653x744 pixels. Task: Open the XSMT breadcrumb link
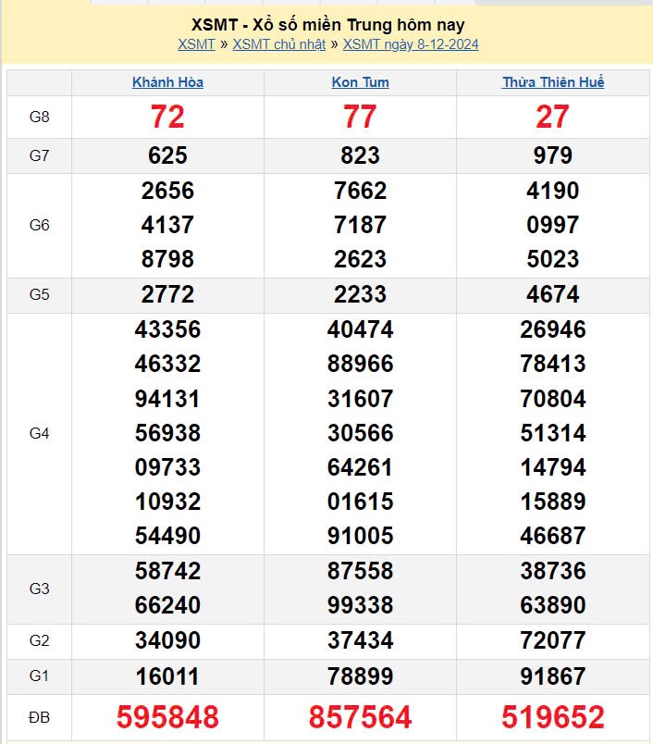pyautogui.click(x=196, y=44)
